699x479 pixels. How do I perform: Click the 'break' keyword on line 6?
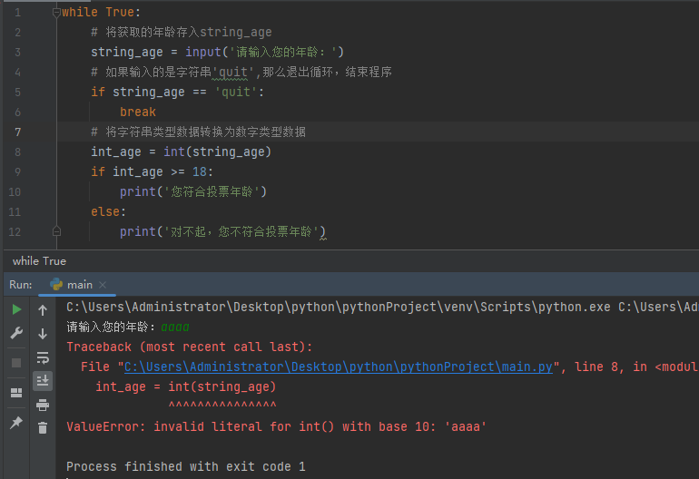[138, 112]
